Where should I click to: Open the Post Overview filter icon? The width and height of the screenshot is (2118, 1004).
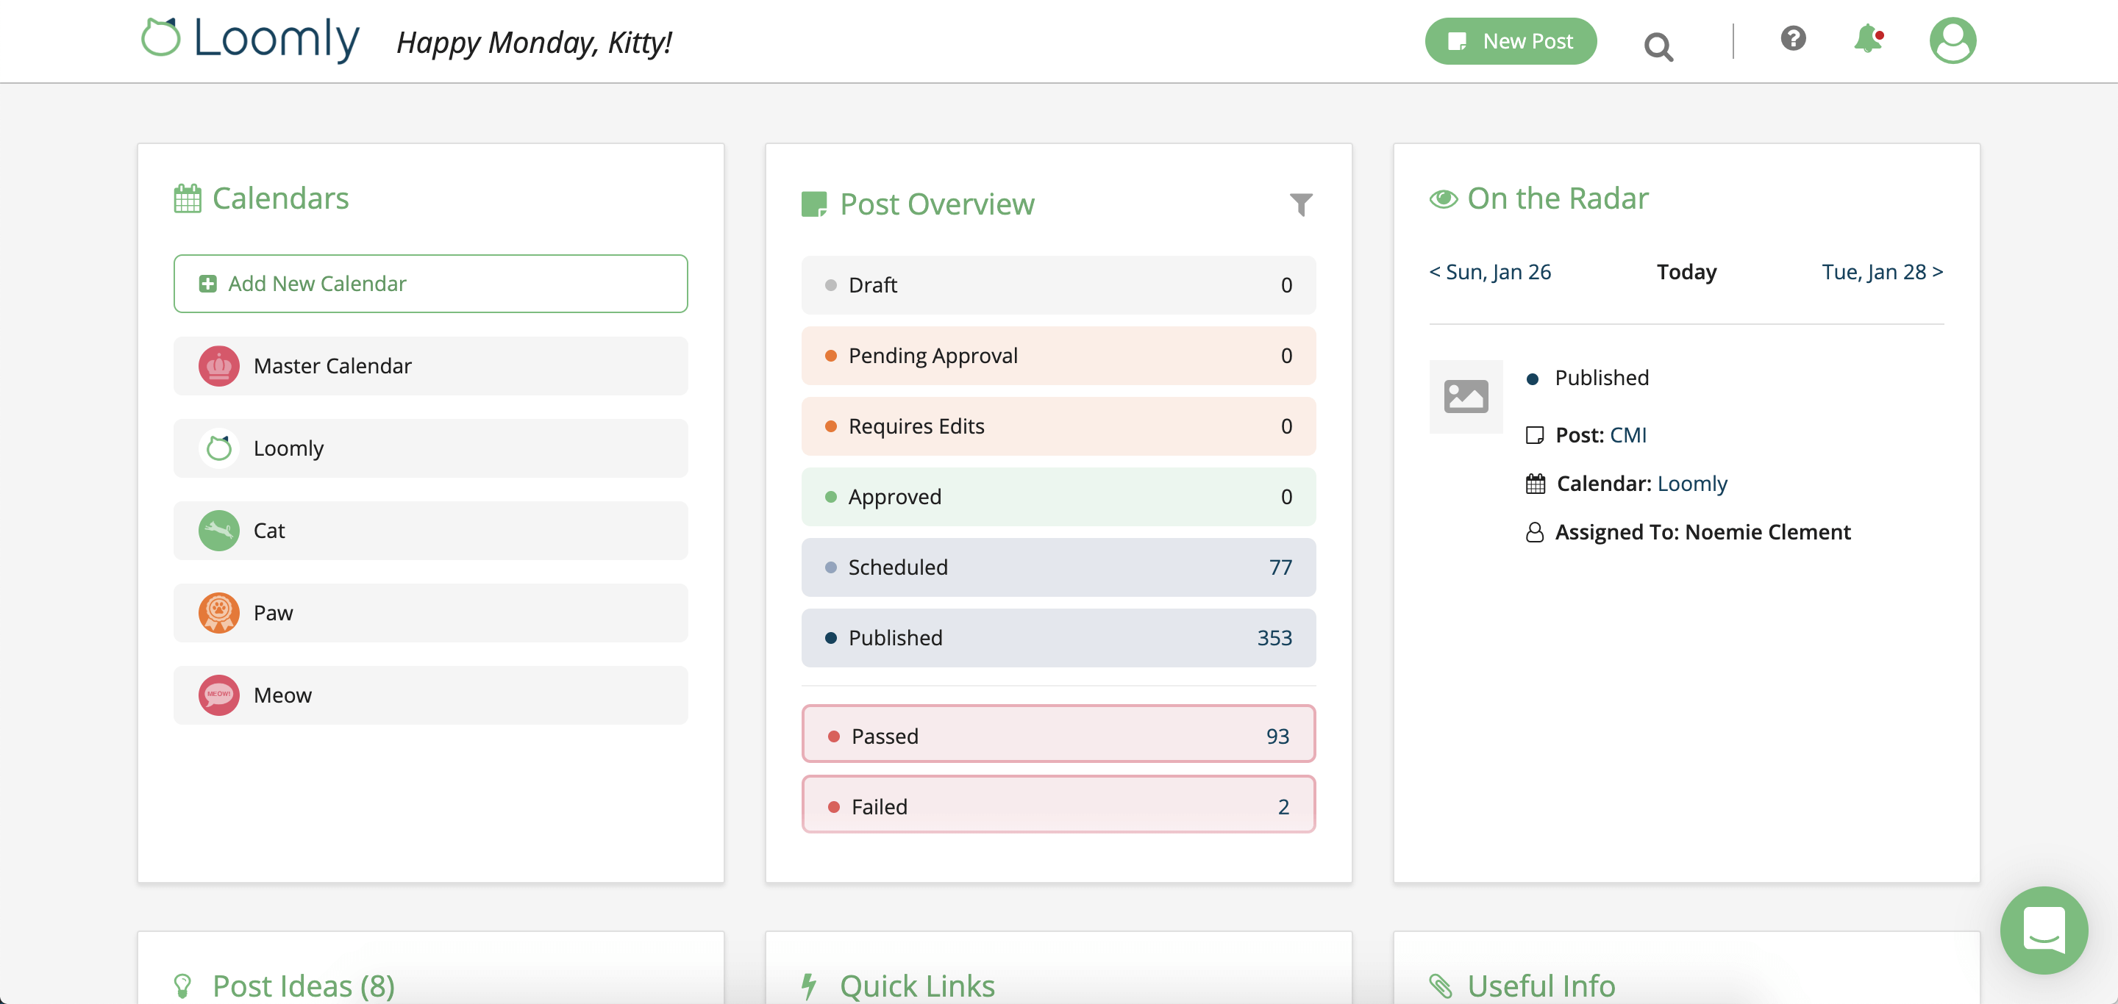coord(1300,204)
